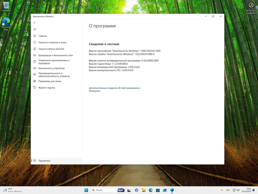The image size is (258, 194).
Task: Open app and browser control icon
Action: click(x=35, y=62)
